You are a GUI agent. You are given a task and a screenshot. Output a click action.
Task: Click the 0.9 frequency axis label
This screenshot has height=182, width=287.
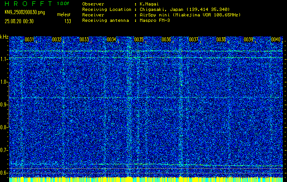[x=4, y=105]
